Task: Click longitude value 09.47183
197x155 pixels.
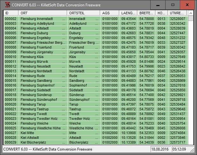Action: pos(128,47)
